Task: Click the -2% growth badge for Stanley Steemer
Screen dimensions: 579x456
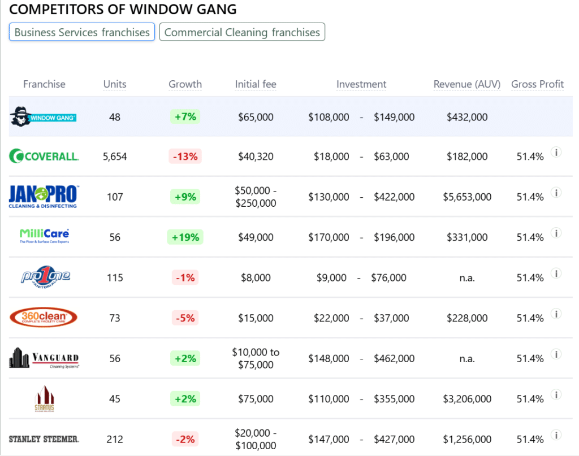Action: coord(185,439)
